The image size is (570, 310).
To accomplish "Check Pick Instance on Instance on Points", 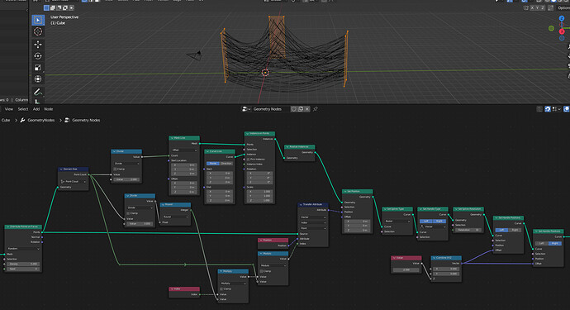I will click(x=249, y=159).
